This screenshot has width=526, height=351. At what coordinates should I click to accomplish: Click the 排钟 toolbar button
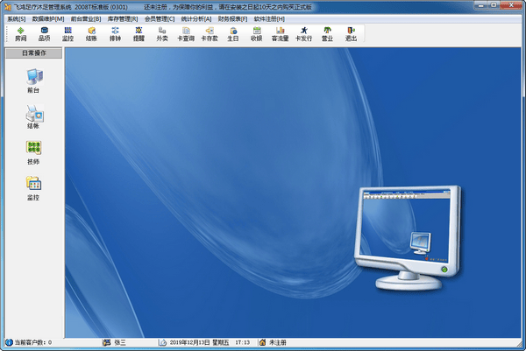pos(115,34)
